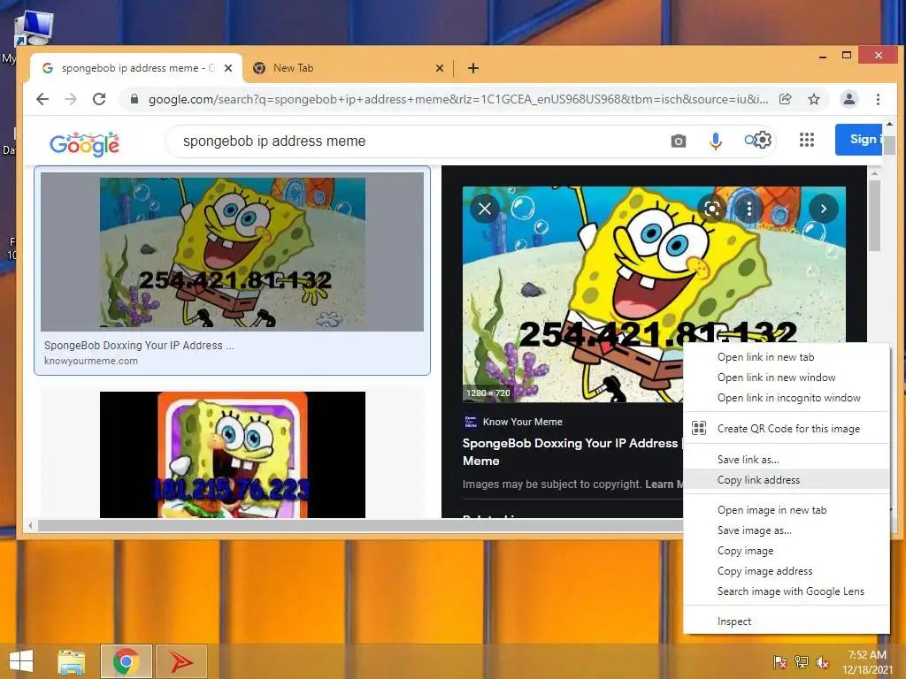
Task: Click the share page icon in the address bar
Action: [x=786, y=99]
